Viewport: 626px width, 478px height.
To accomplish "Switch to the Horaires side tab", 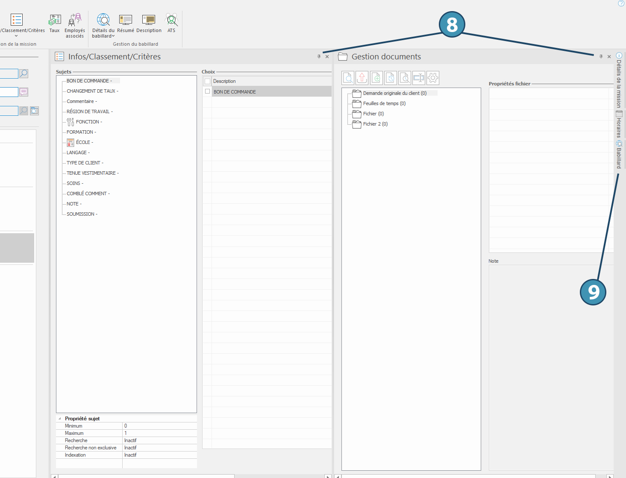I will coord(619,124).
